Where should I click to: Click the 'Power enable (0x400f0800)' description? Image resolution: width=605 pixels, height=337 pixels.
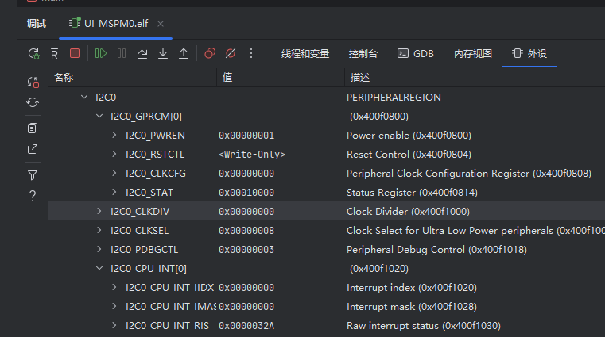(x=409, y=136)
